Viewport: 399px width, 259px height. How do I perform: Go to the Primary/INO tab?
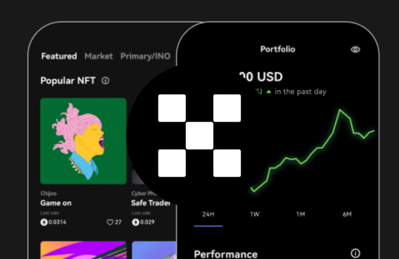145,56
